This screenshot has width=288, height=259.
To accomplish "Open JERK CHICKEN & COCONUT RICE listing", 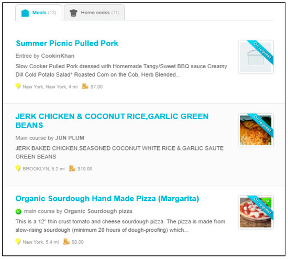I will [112, 121].
